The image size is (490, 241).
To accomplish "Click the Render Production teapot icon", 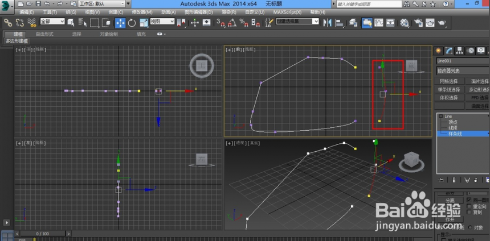I will coord(442,23).
